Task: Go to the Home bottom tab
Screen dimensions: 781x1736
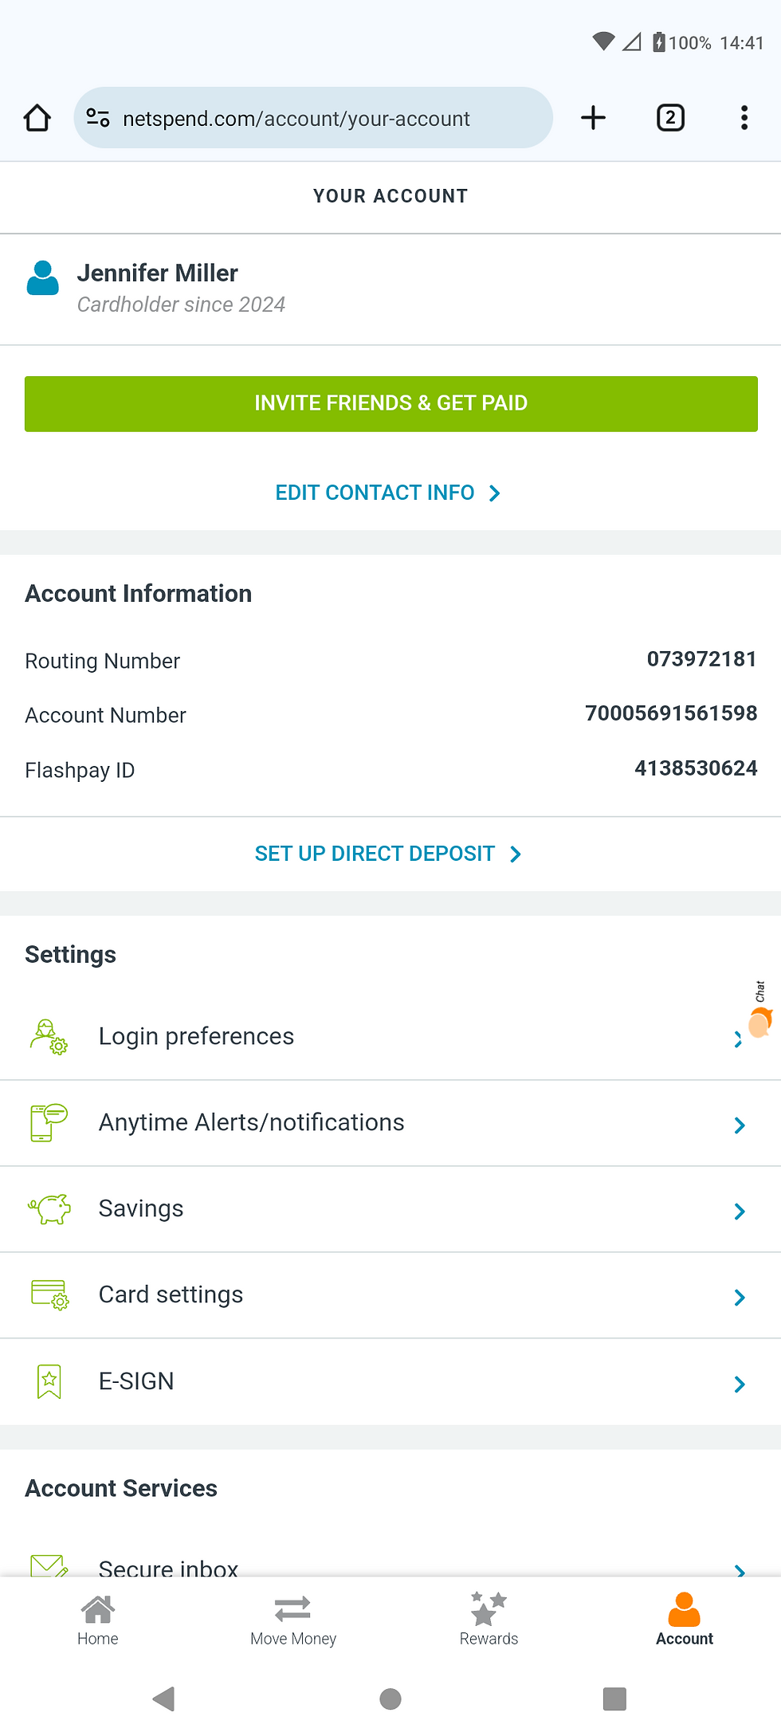Action: click(x=97, y=1620)
